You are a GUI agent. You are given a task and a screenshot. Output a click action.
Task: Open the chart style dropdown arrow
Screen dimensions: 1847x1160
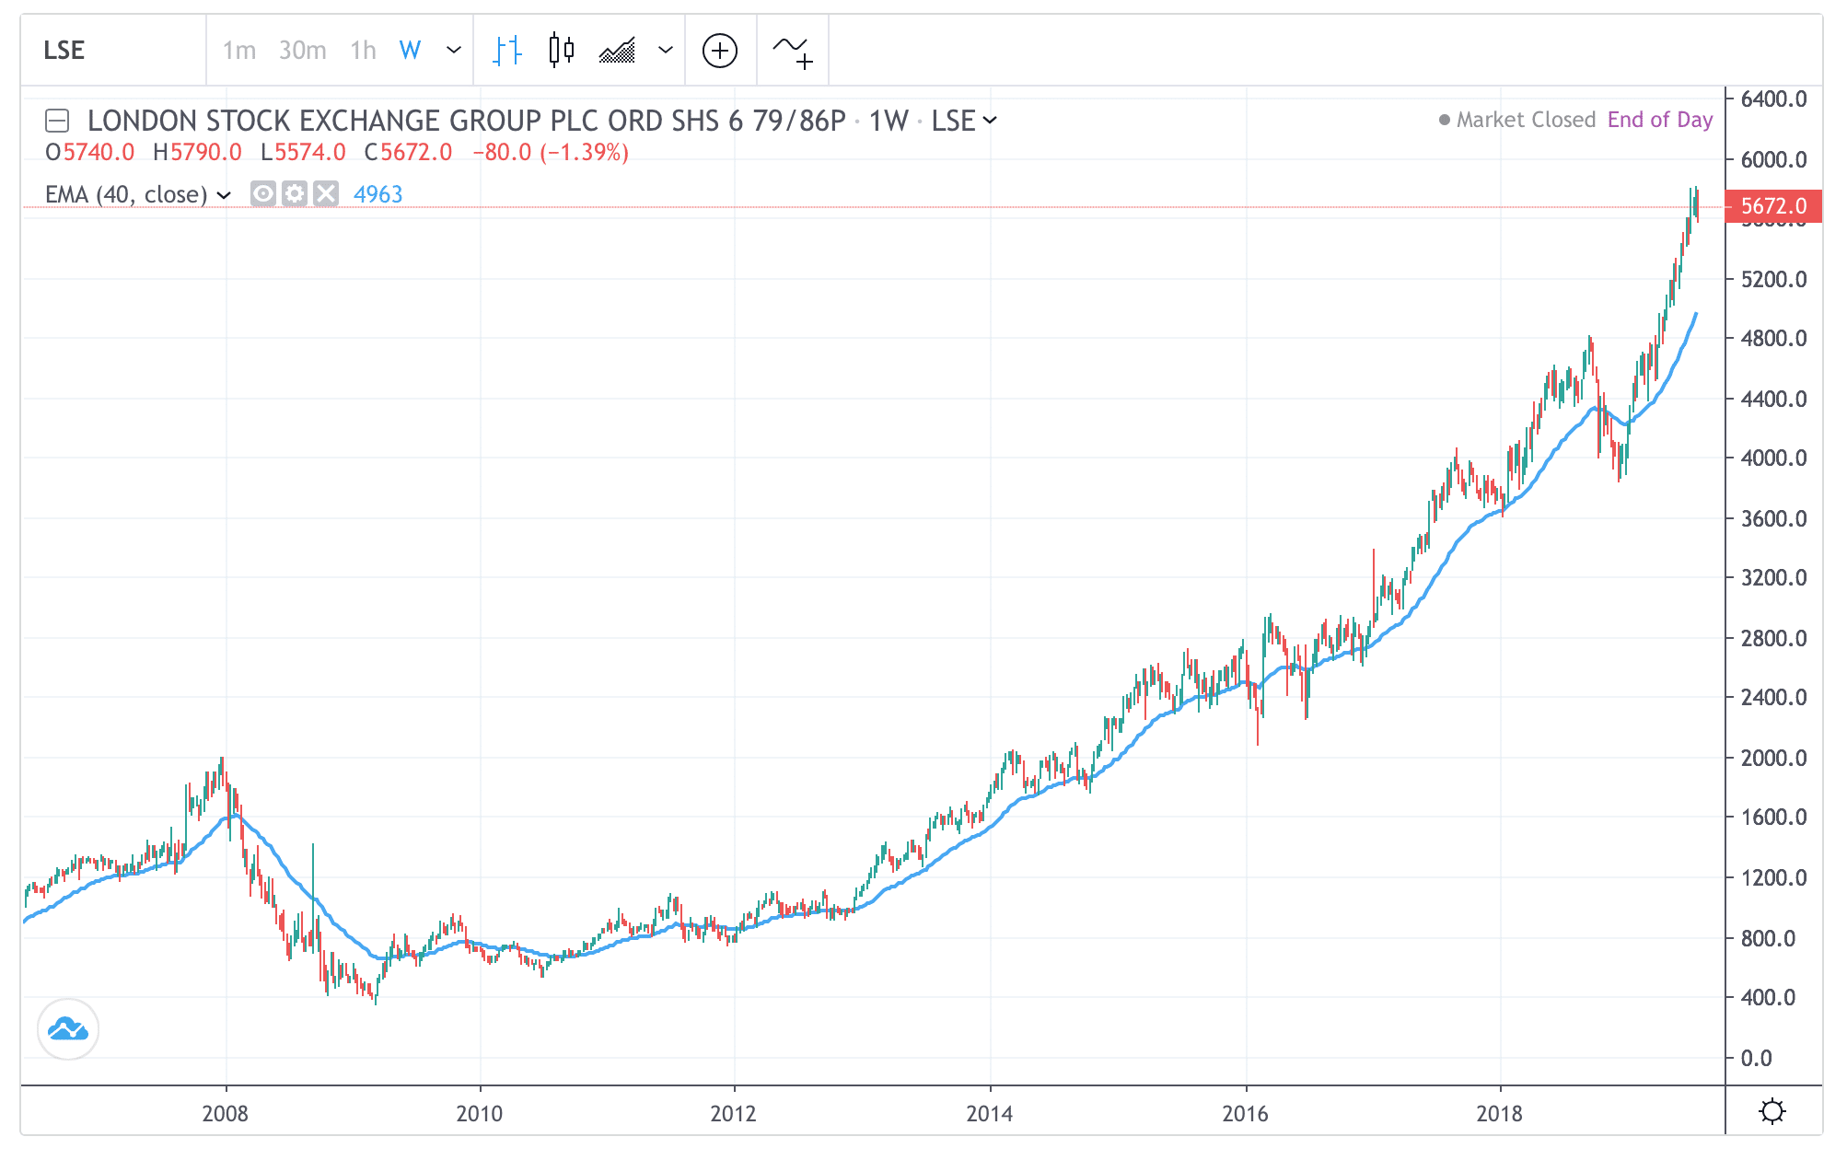(x=666, y=50)
